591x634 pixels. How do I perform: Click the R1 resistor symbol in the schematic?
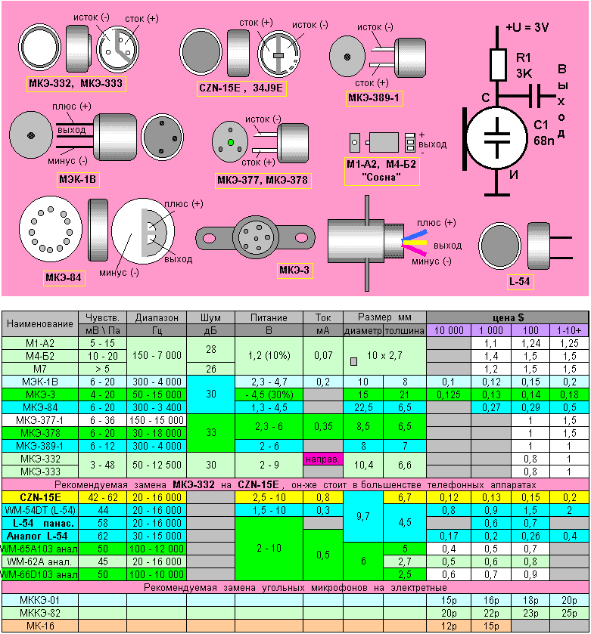point(498,65)
